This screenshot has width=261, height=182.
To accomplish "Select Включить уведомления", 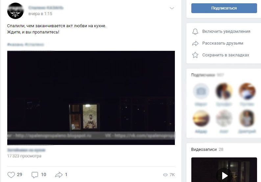I will (226, 31).
